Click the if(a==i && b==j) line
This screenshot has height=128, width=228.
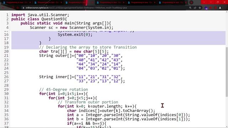click(87, 123)
